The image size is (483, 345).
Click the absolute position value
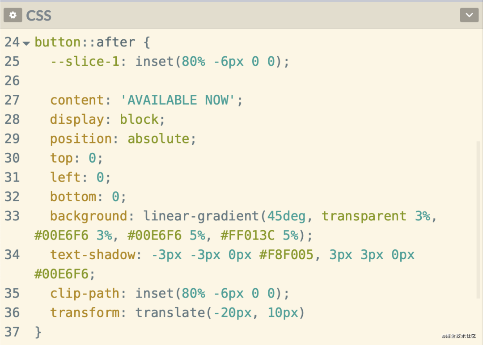click(x=158, y=139)
